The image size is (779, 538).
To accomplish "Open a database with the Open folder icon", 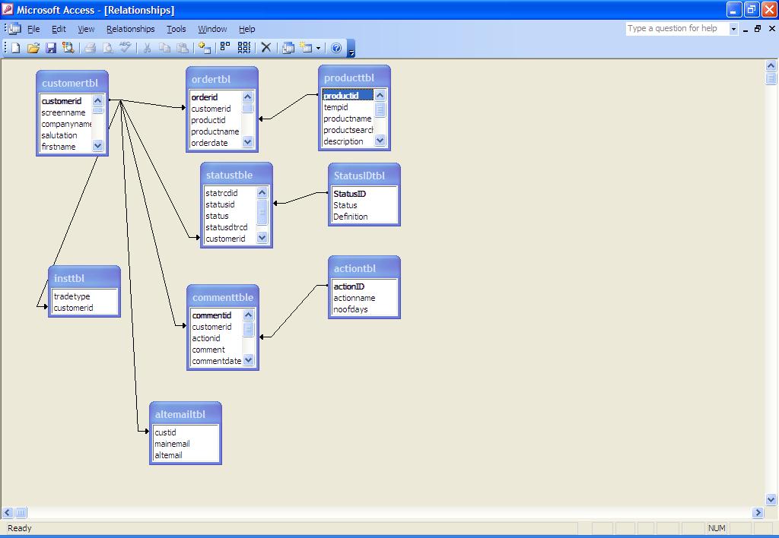I will point(33,48).
